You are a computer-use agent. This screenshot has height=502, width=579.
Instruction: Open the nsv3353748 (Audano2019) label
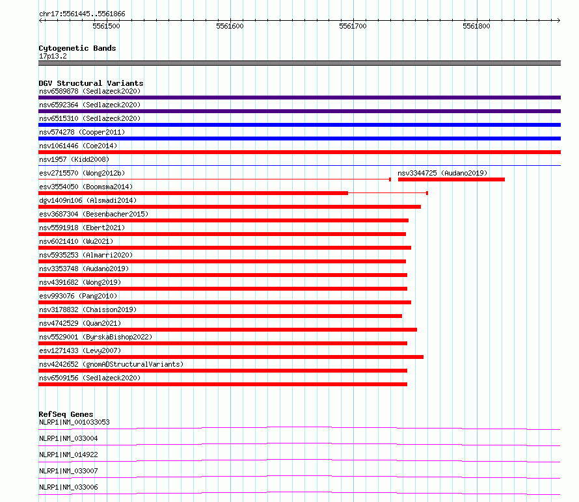click(84, 269)
